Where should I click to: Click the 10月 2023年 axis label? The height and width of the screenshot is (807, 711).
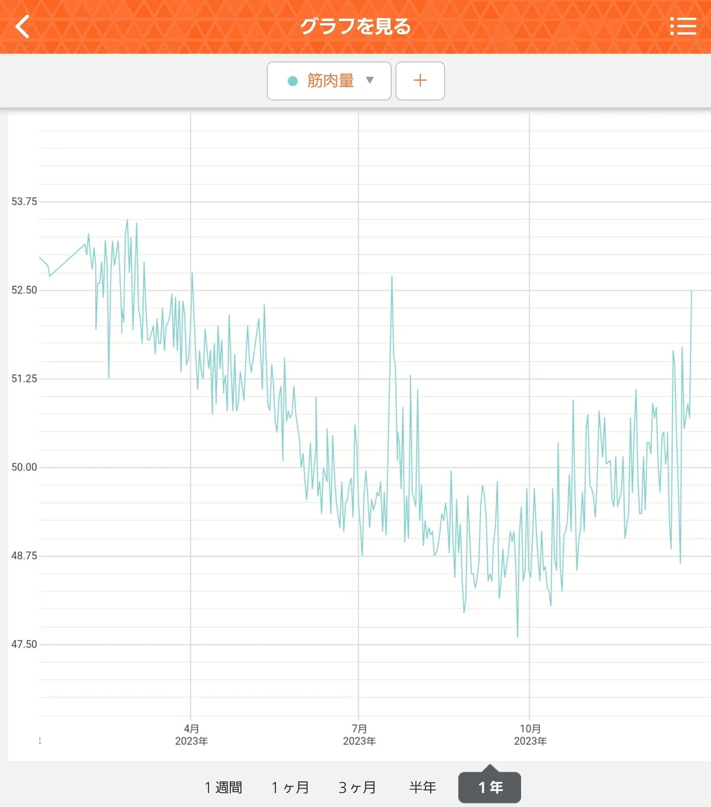pyautogui.click(x=530, y=735)
